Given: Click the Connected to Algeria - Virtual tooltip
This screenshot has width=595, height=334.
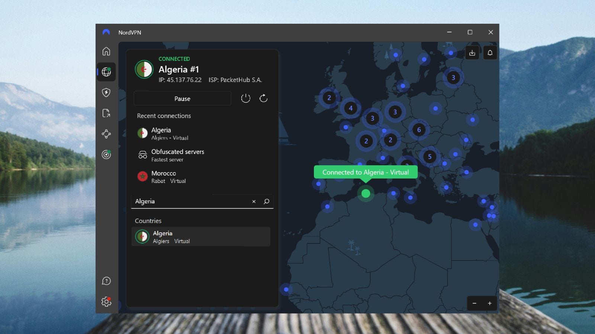Looking at the screenshot, I should 366,172.
